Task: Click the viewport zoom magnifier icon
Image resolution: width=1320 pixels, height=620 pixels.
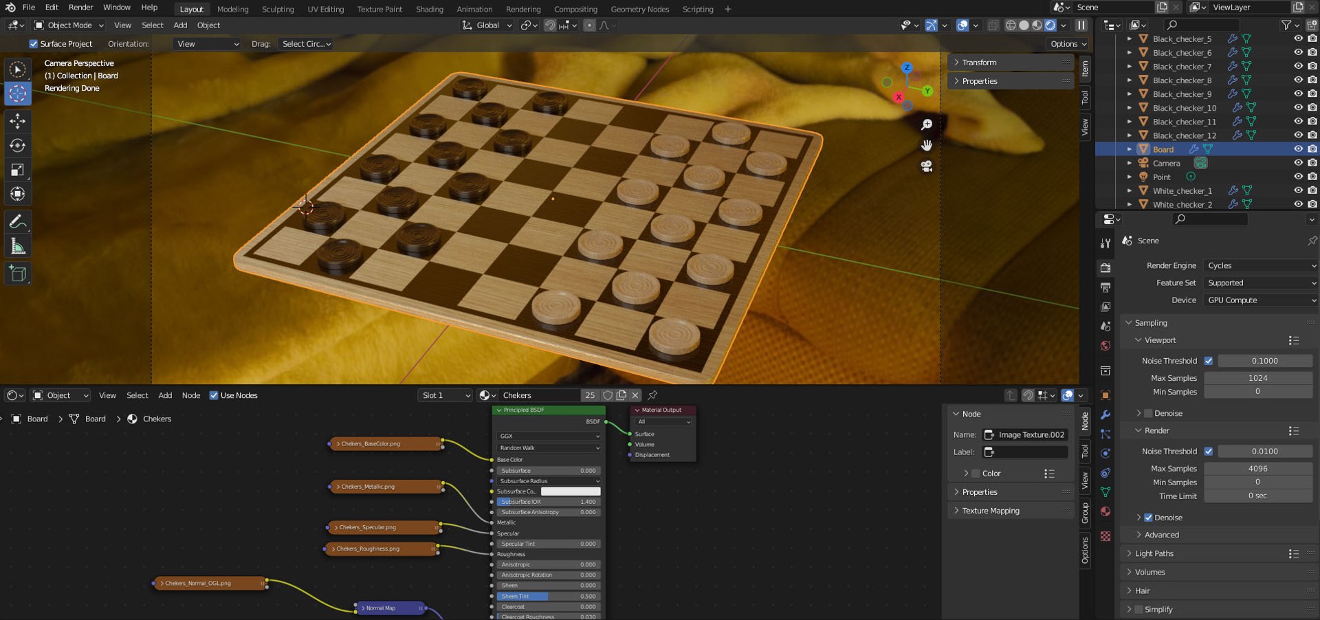Action: [927, 124]
